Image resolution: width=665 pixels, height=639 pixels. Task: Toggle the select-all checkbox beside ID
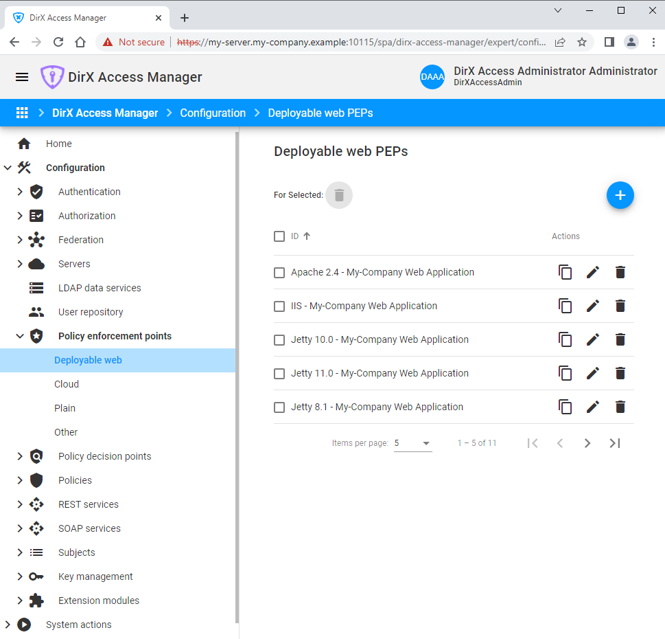279,236
